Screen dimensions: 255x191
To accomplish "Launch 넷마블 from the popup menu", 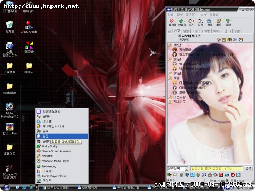I will coord(62,121).
